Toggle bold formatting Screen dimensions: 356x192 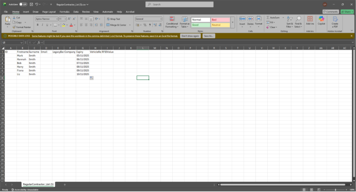coord(37,24)
